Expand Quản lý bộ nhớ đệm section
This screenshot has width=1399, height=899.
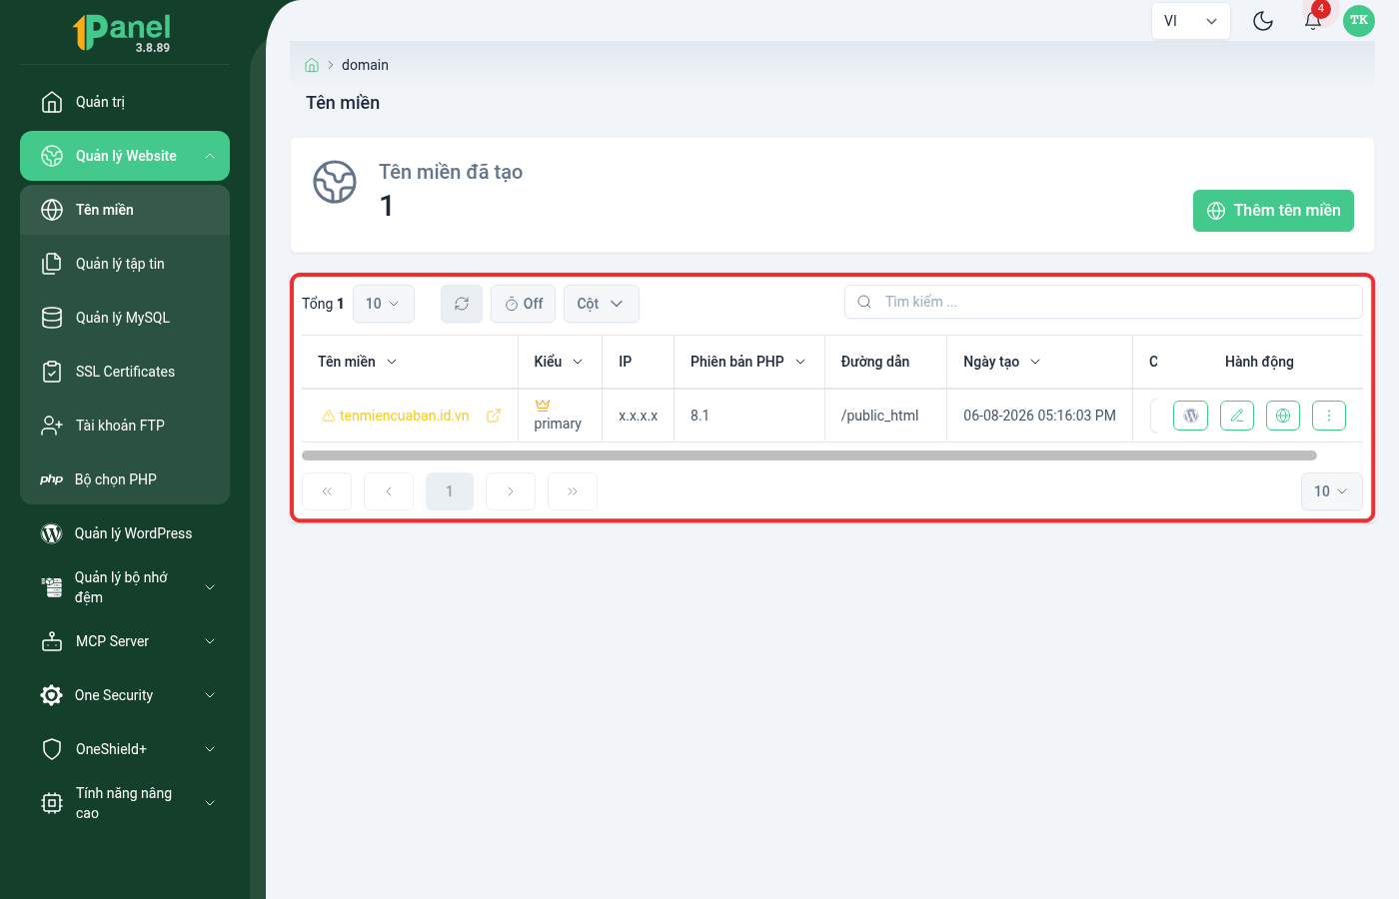point(125,587)
